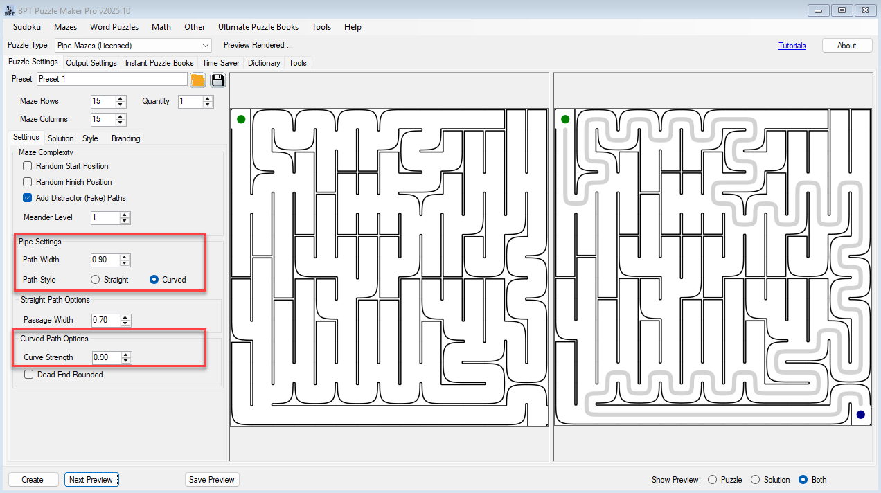Save the current preset with the floppy disk icon

pos(217,79)
